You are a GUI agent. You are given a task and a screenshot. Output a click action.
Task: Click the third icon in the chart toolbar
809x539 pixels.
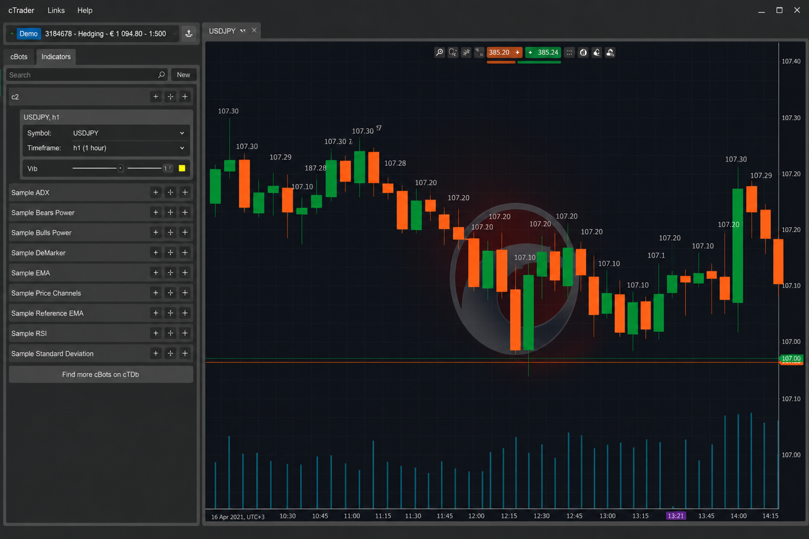coord(466,53)
